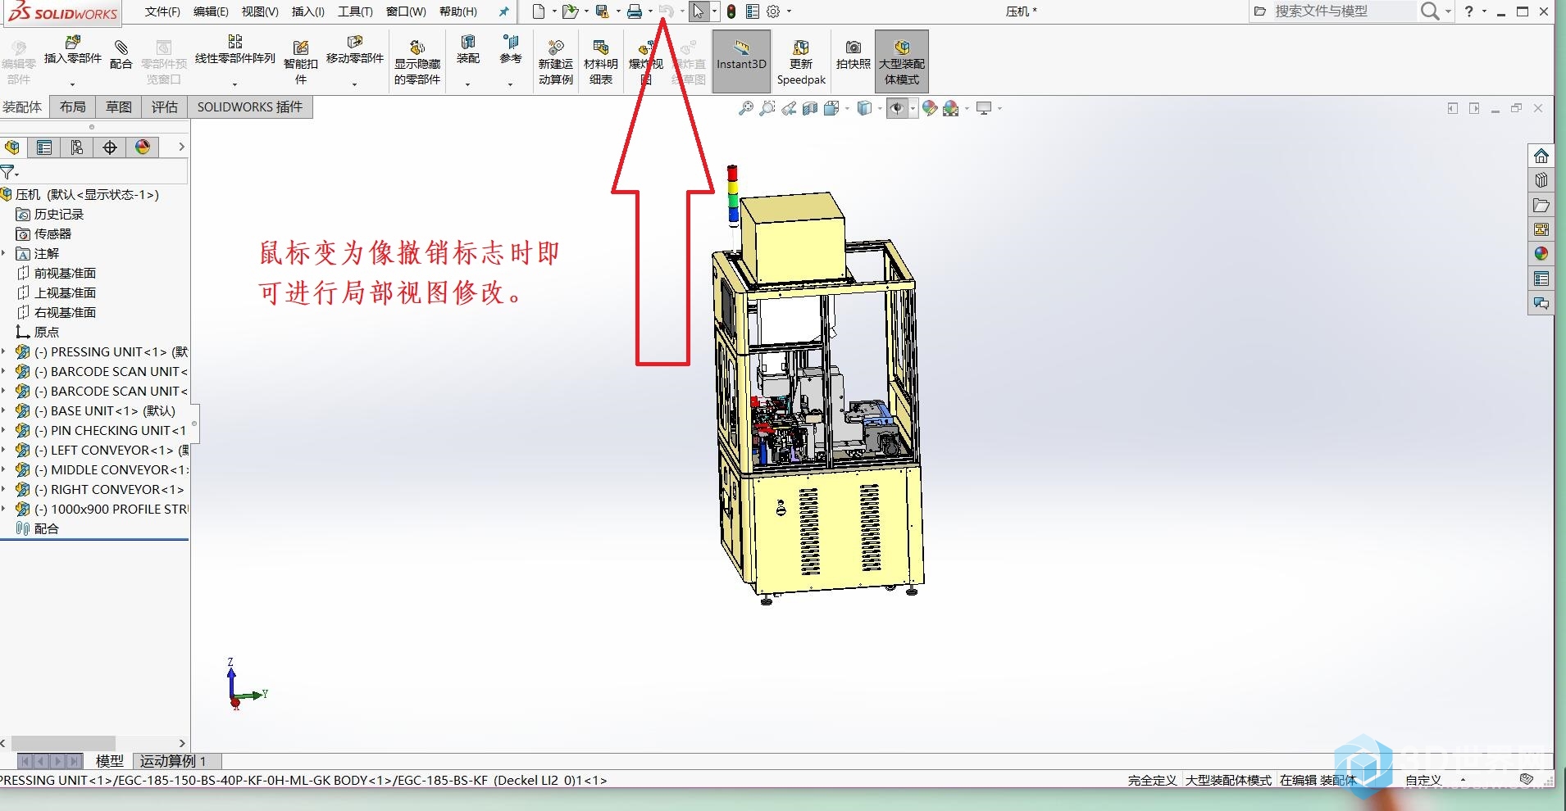
Task: Click Previous View icon in view toolbar
Action: (x=788, y=108)
